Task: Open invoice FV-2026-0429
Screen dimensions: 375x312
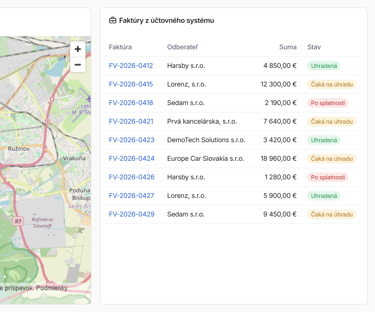Action: [x=132, y=214]
